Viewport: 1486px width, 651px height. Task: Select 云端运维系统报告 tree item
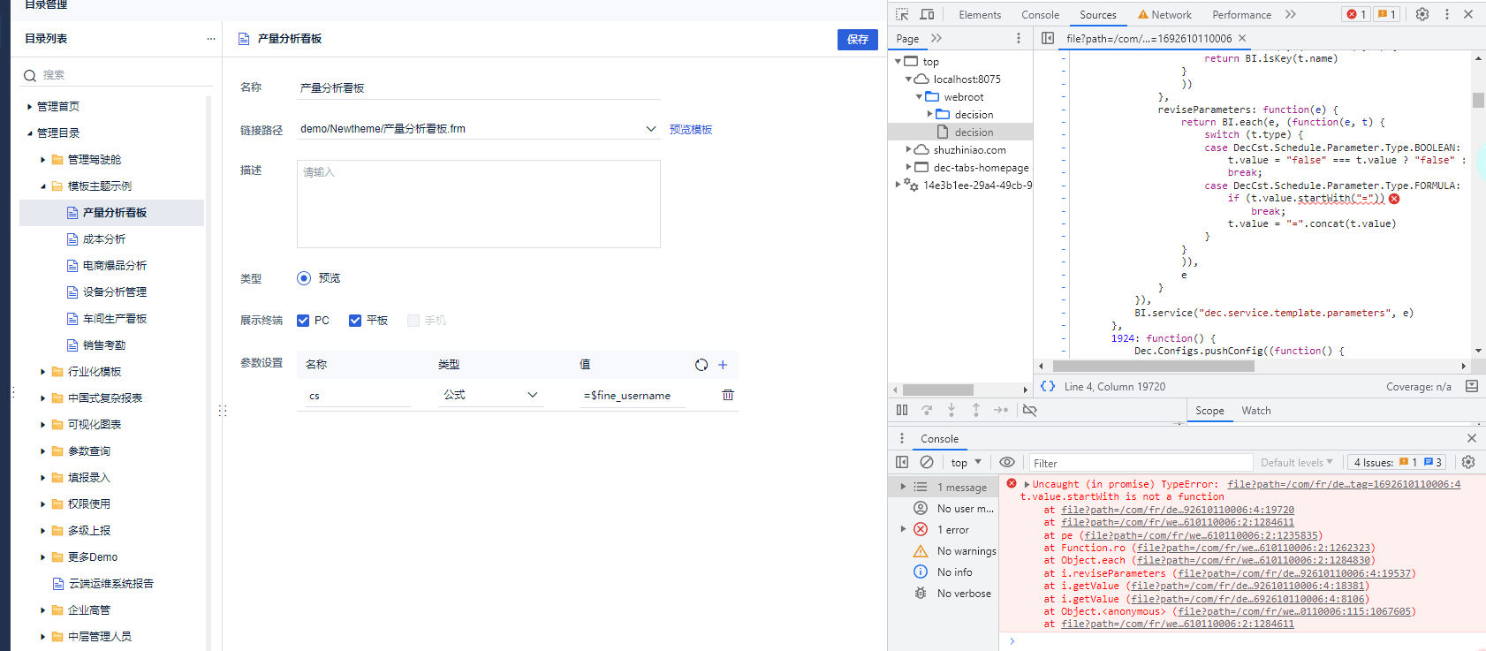click(111, 584)
